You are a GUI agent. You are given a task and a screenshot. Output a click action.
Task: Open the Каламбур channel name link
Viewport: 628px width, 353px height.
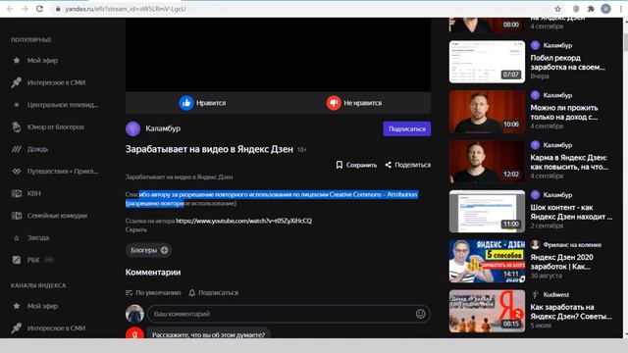(163, 128)
